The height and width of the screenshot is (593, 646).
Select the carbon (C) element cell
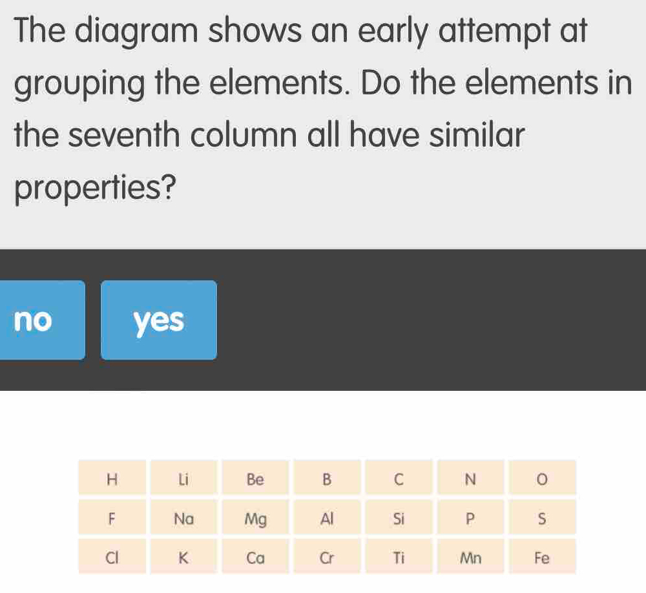point(398,479)
